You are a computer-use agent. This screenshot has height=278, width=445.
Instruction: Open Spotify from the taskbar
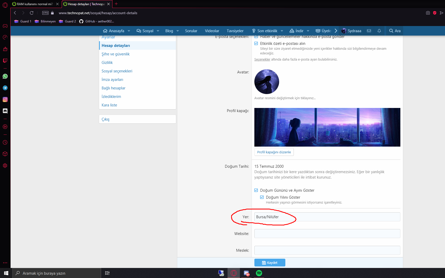coord(259,273)
